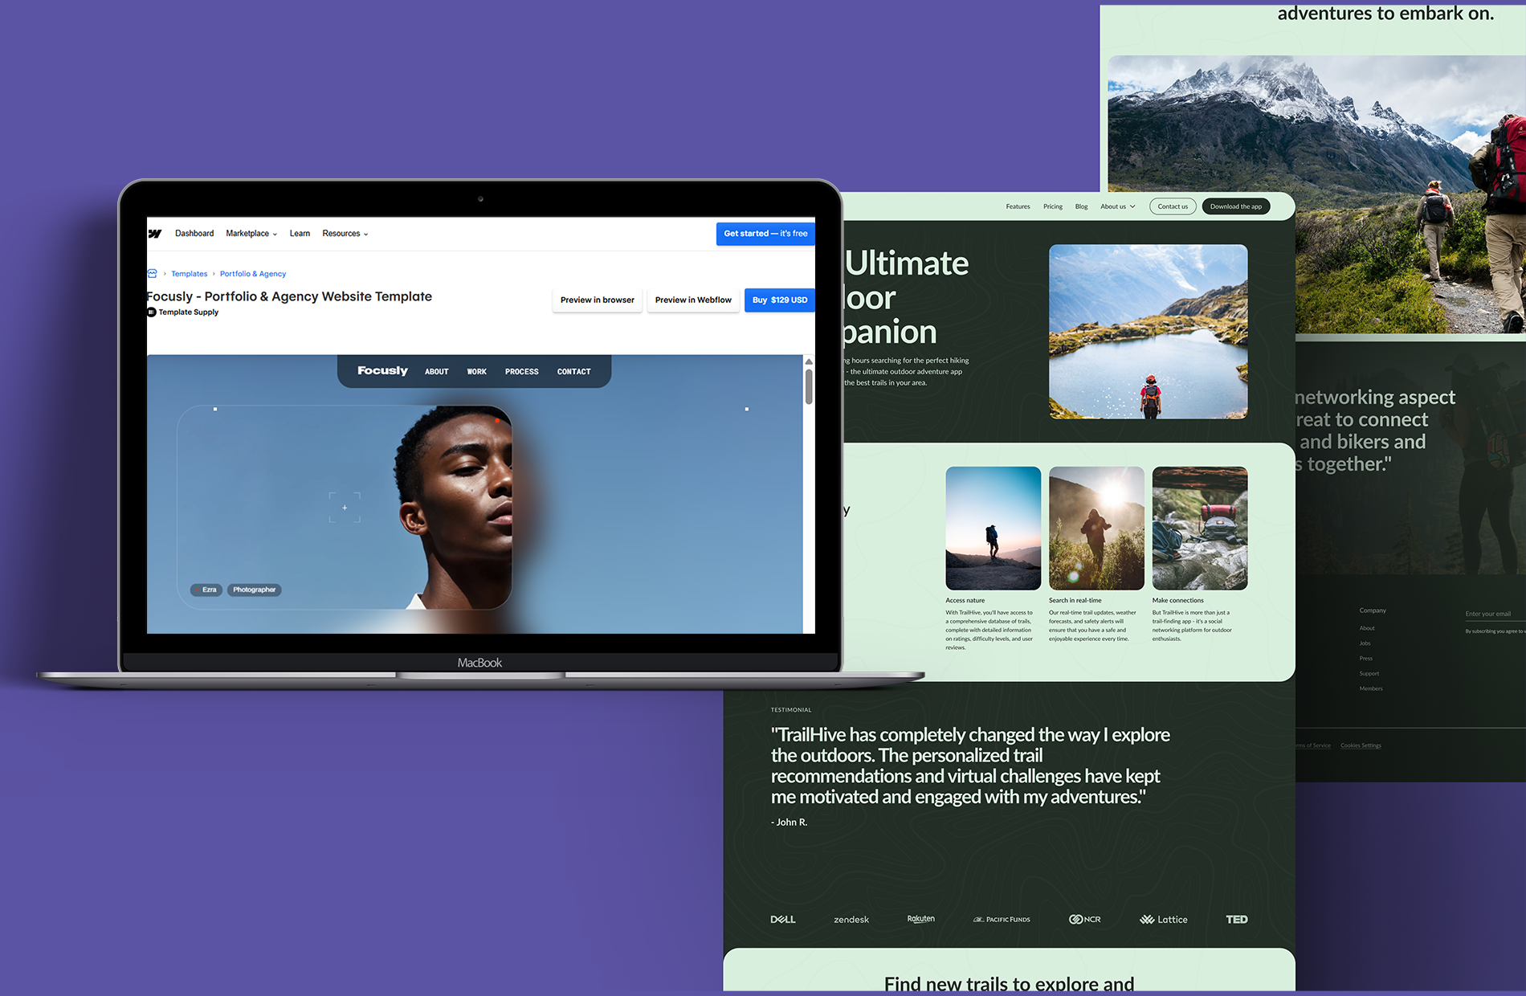Screen dimensions: 1526x996
Task: Click the preview pane scrollbar thumb
Action: pos(809,386)
